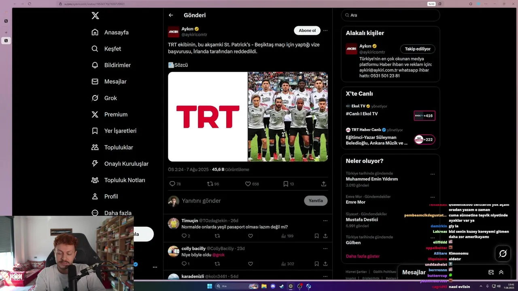Screen dimensions: 518x291
Task: Share colly bacilly's comment
Action: pos(325,264)
